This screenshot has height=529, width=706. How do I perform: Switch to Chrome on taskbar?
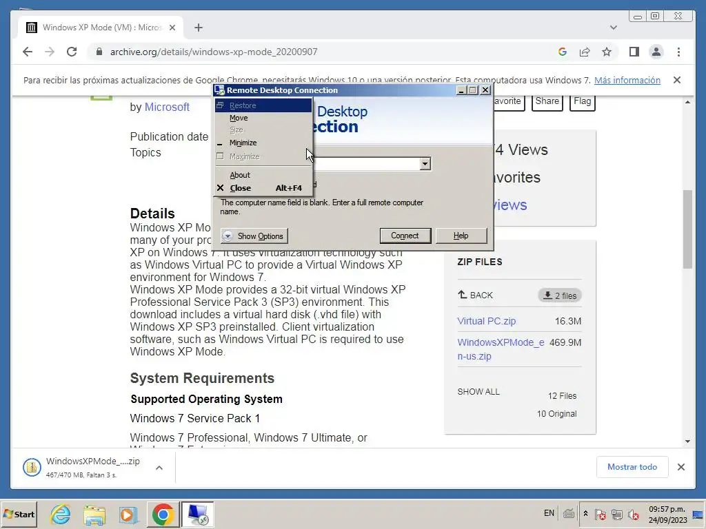pos(163,514)
